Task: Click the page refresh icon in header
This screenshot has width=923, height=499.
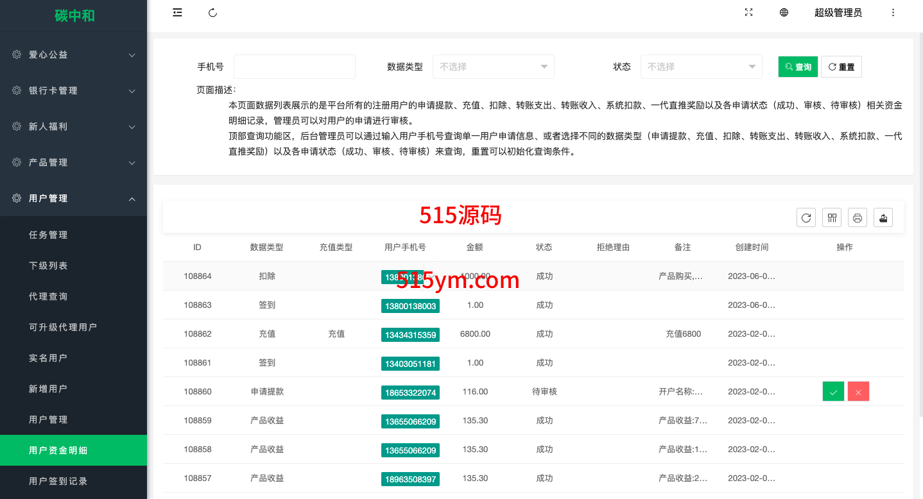Action: 213,13
